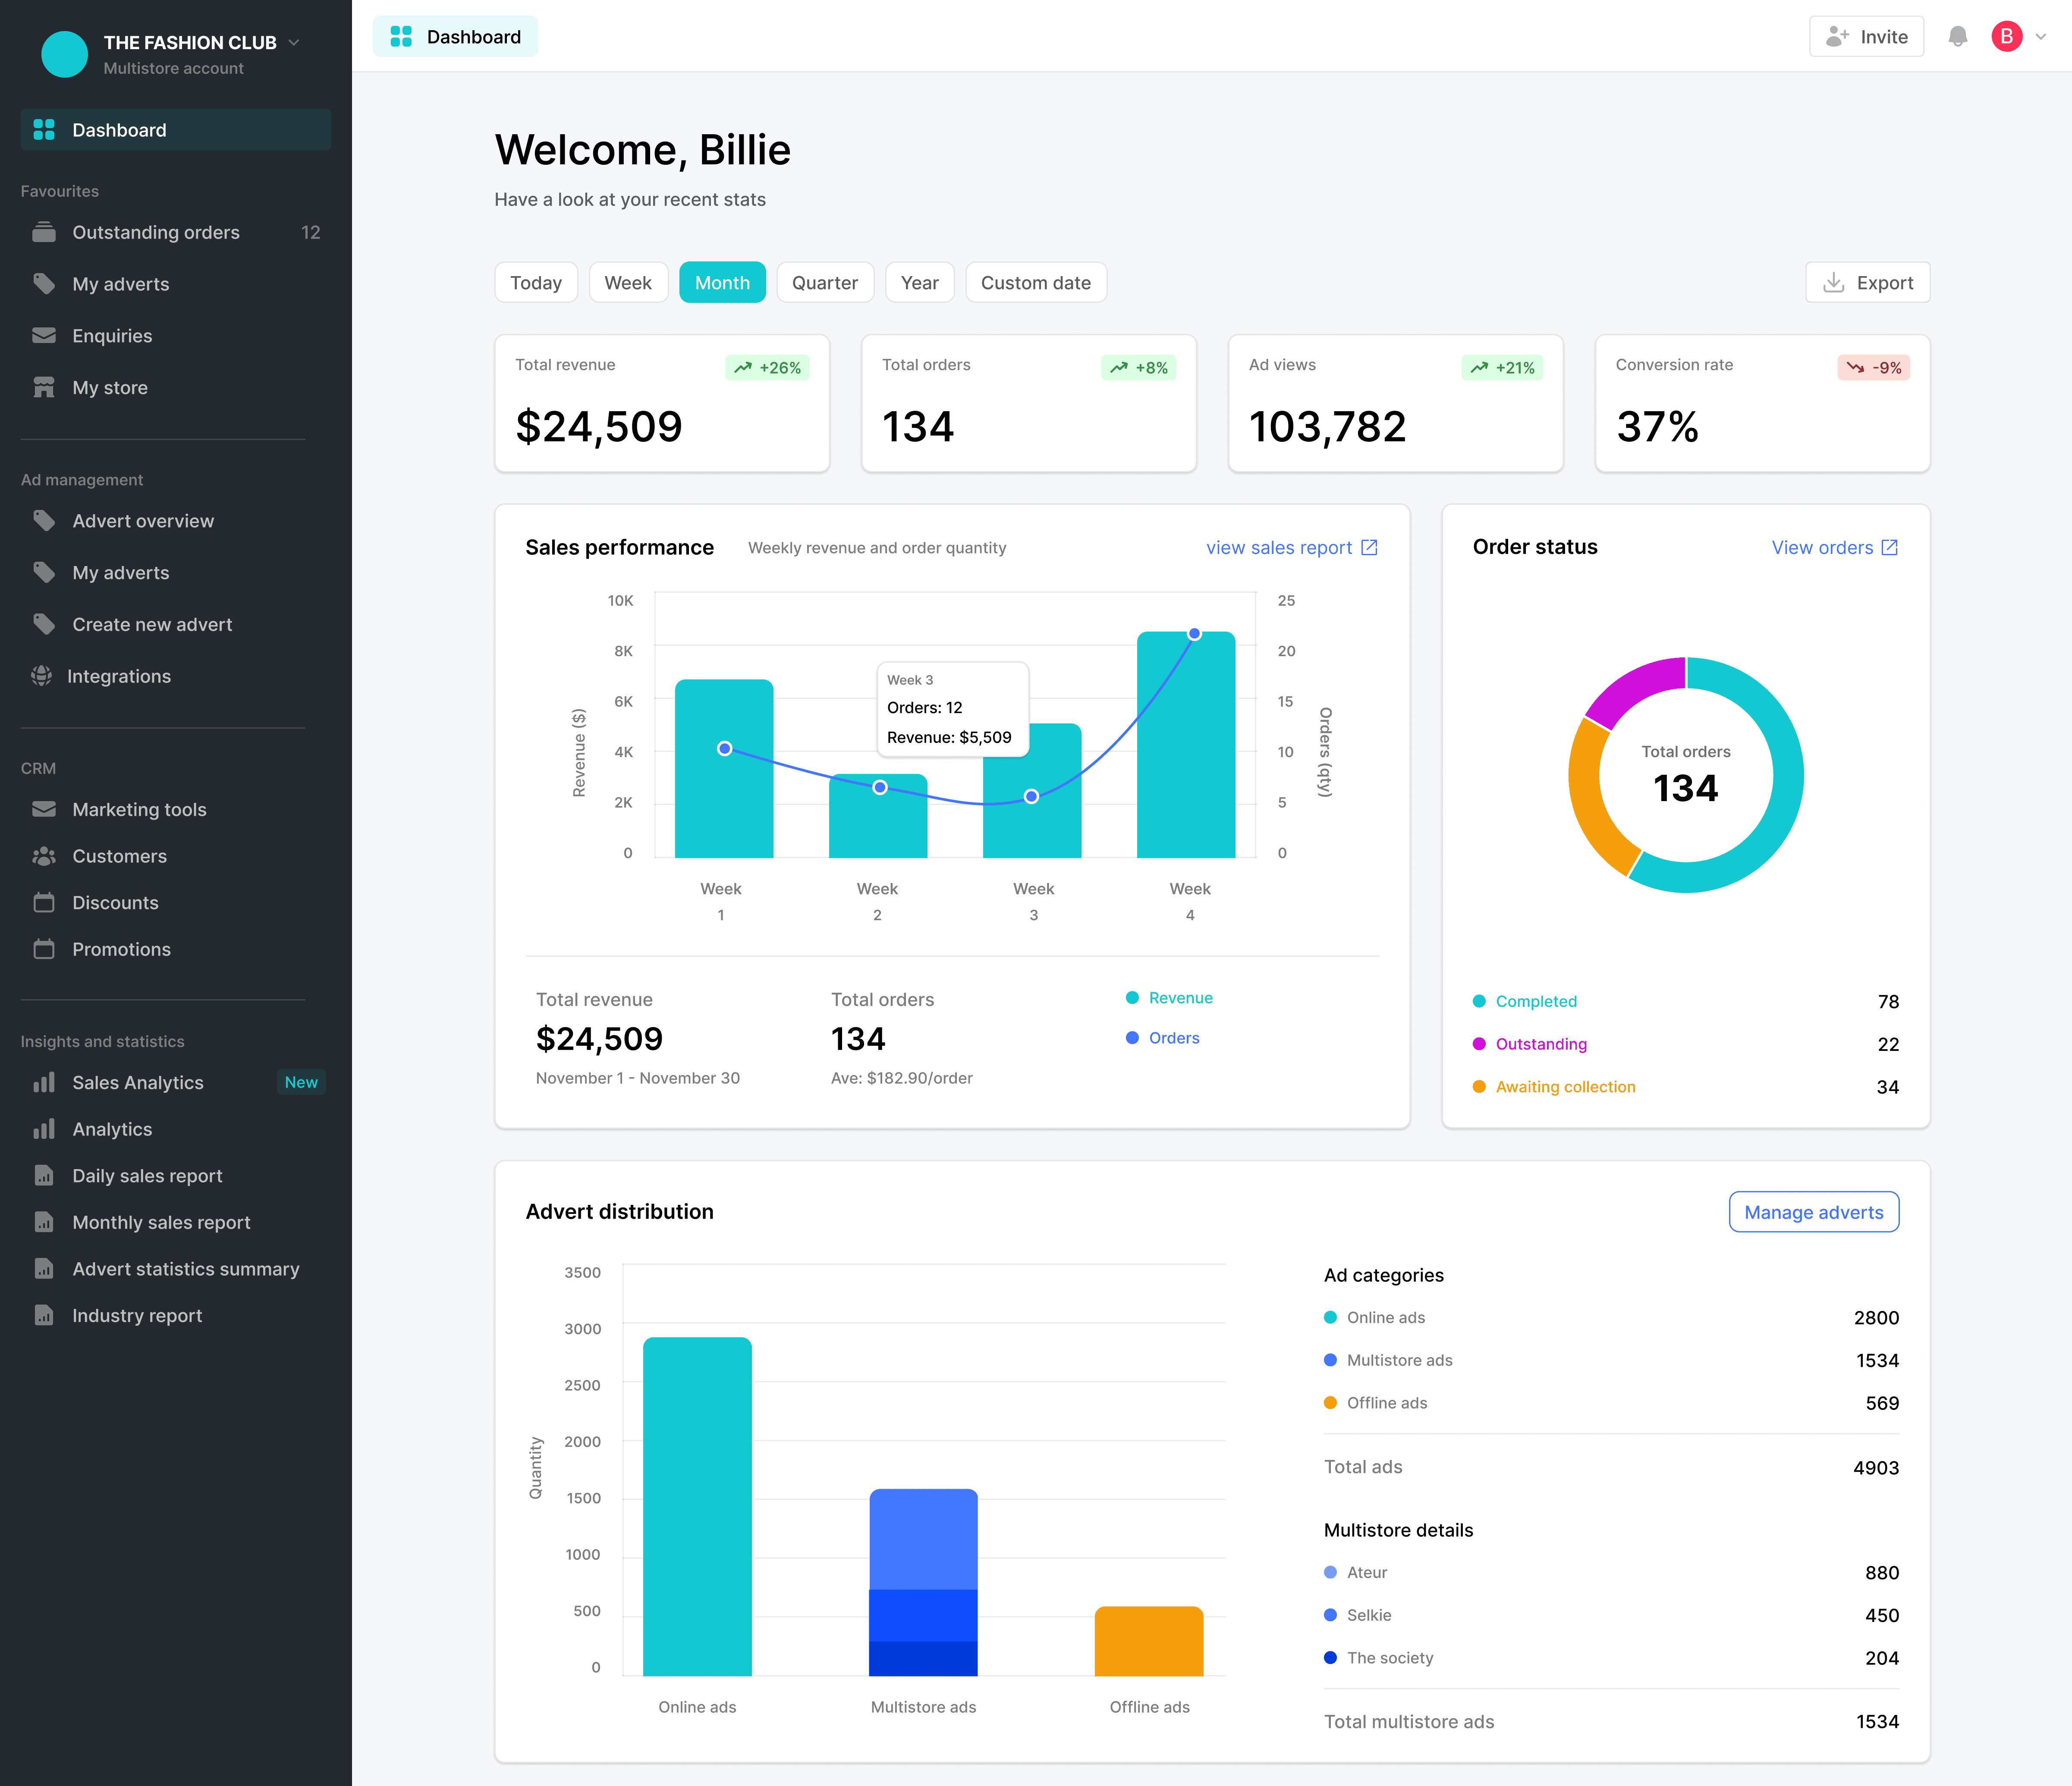Click the Sales Analytics bar chart icon
Image resolution: width=2072 pixels, height=1786 pixels.
(44, 1082)
